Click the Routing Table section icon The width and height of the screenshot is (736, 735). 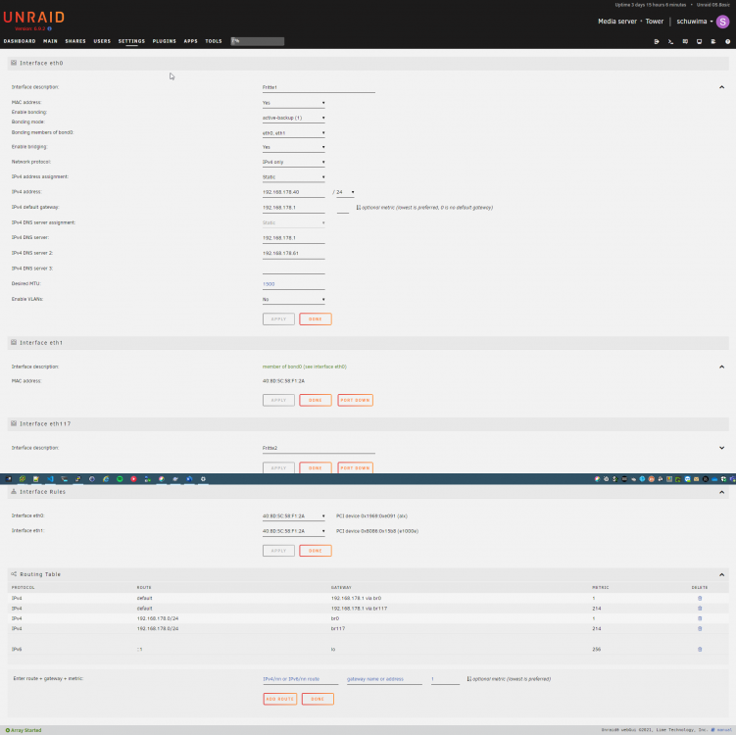pos(14,573)
